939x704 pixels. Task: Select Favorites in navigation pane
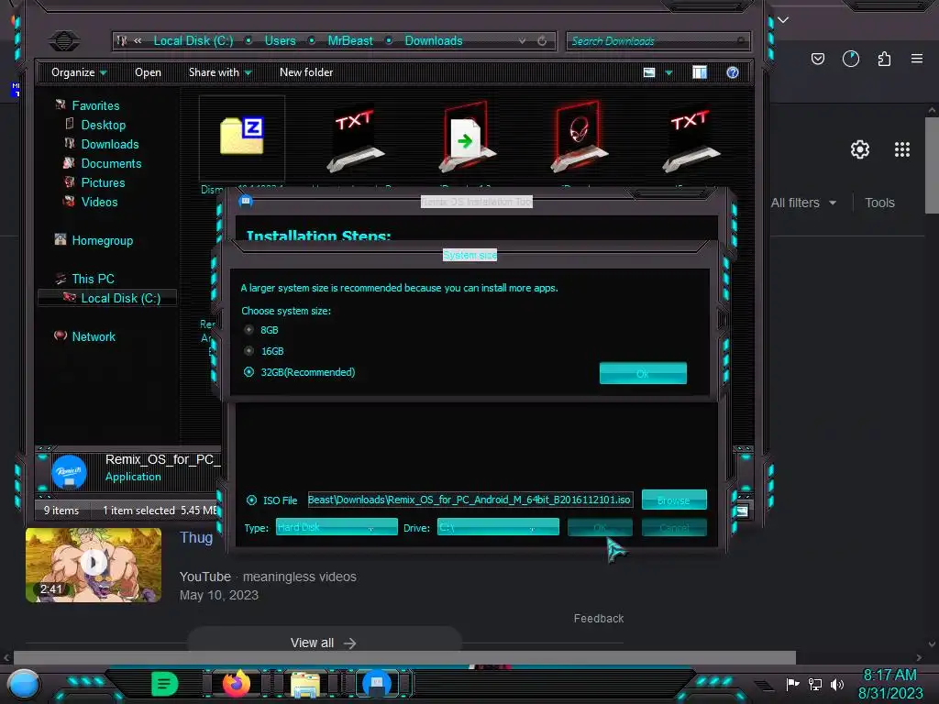click(95, 105)
